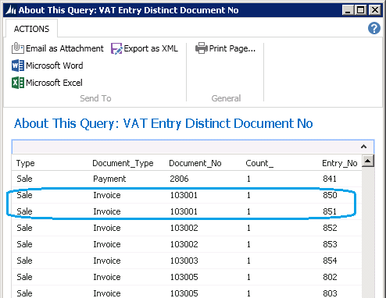Viewport: 386px width, 298px height.
Task: Select the invoice row with entry 850
Action: coord(187,195)
